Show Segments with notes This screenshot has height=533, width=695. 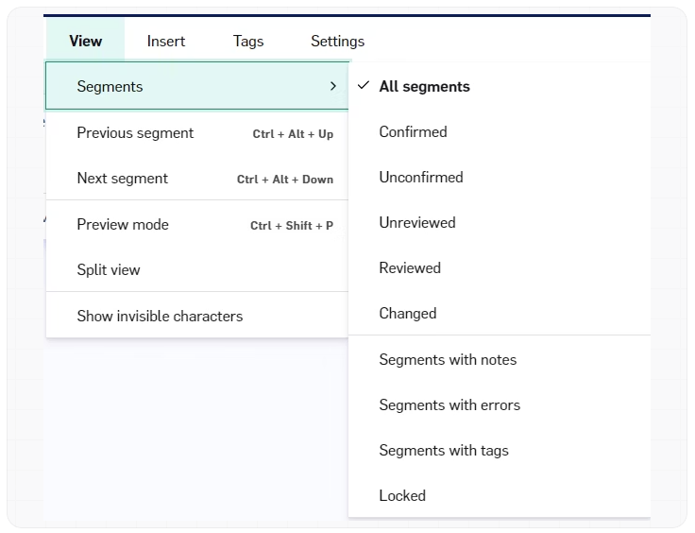tap(448, 359)
